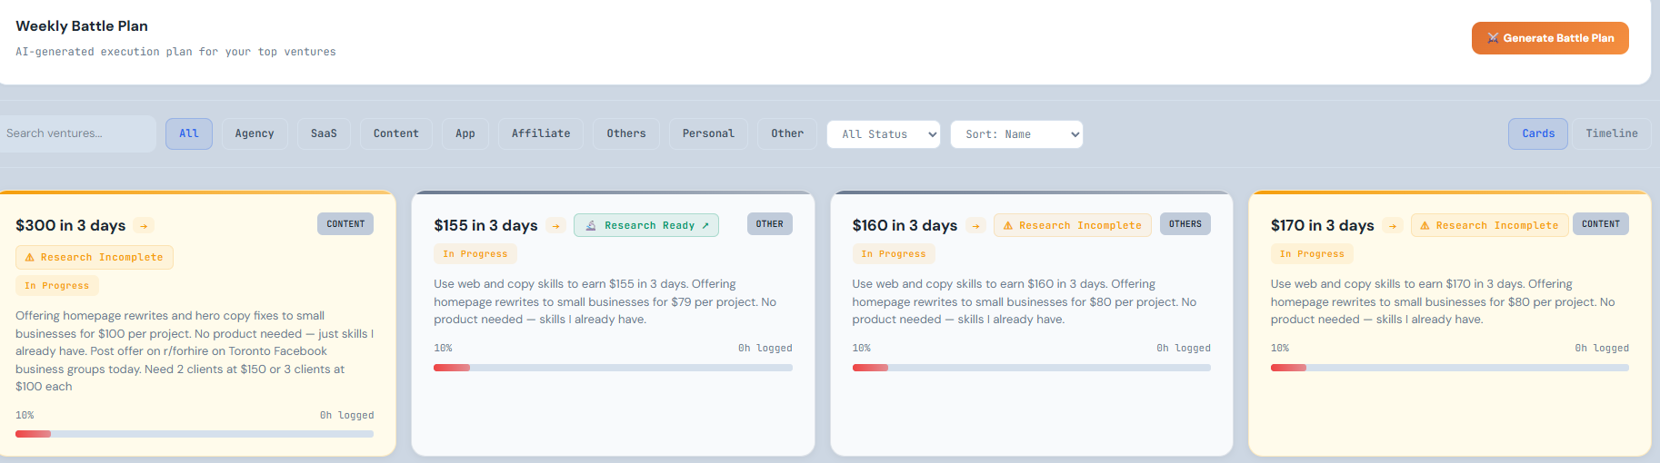Click the progress bar on $170 card

pos(1449,368)
